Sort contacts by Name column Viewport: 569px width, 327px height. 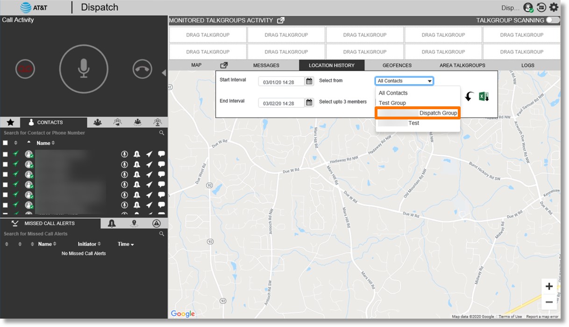(46, 143)
